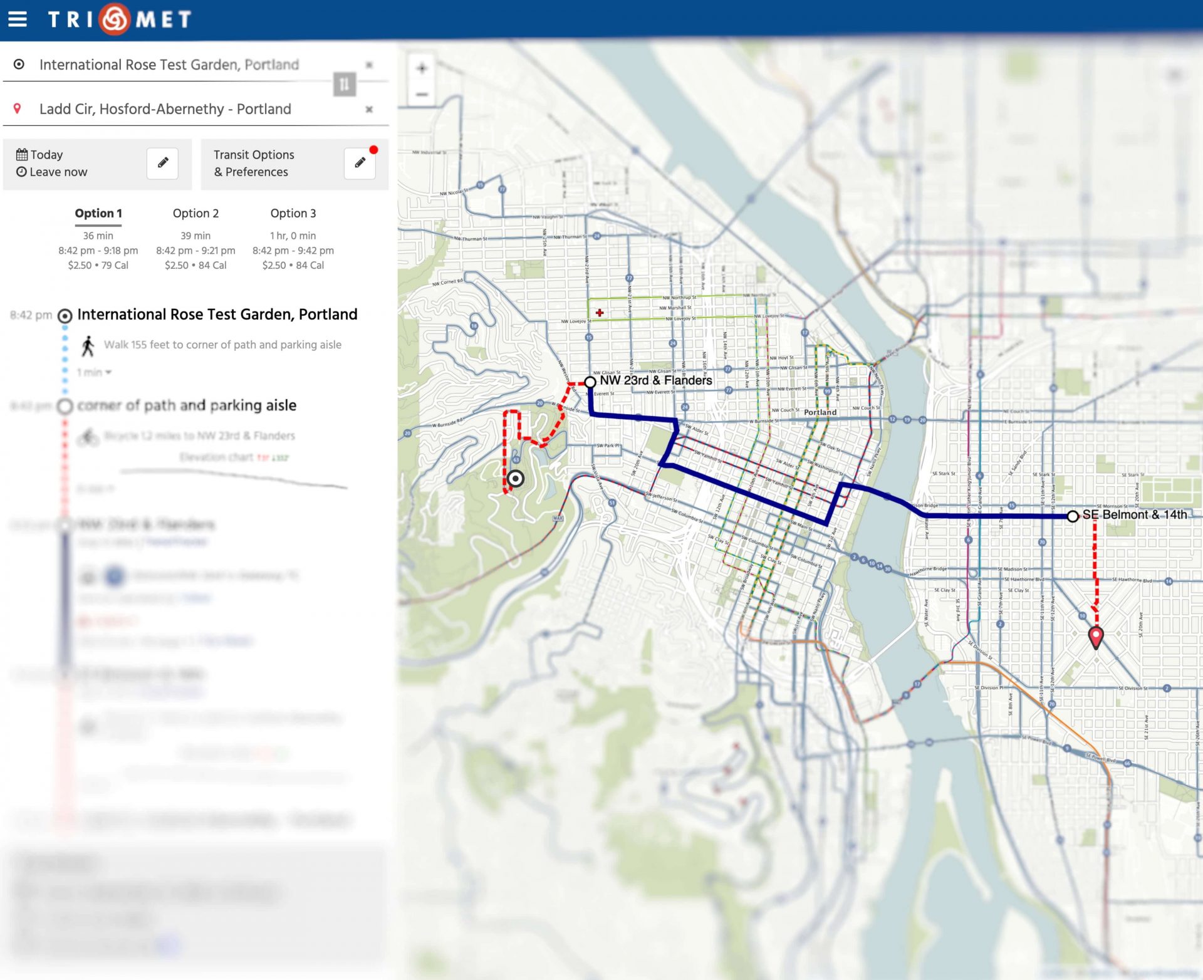This screenshot has width=1203, height=980.
Task: Click the NW 23rd & Flanders map marker
Action: click(x=590, y=381)
